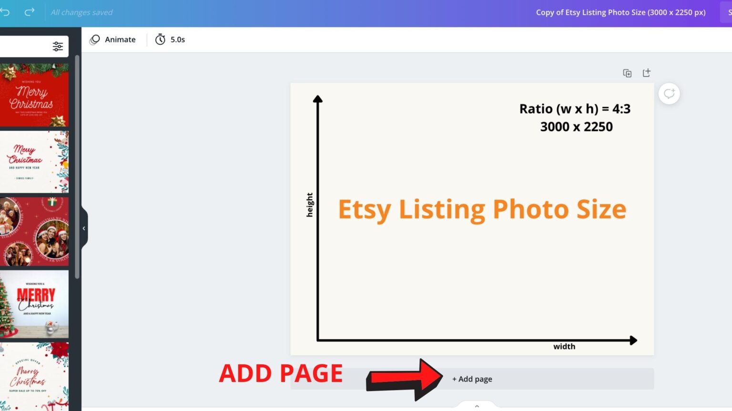Click the All changes saved status
This screenshot has width=732, height=411.
click(81, 12)
